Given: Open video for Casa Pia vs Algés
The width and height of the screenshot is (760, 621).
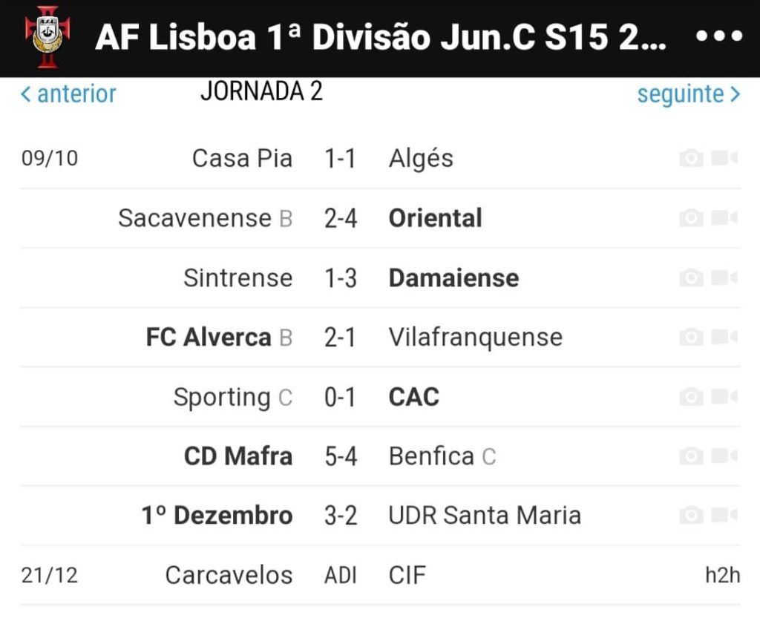Looking at the screenshot, I should [724, 158].
